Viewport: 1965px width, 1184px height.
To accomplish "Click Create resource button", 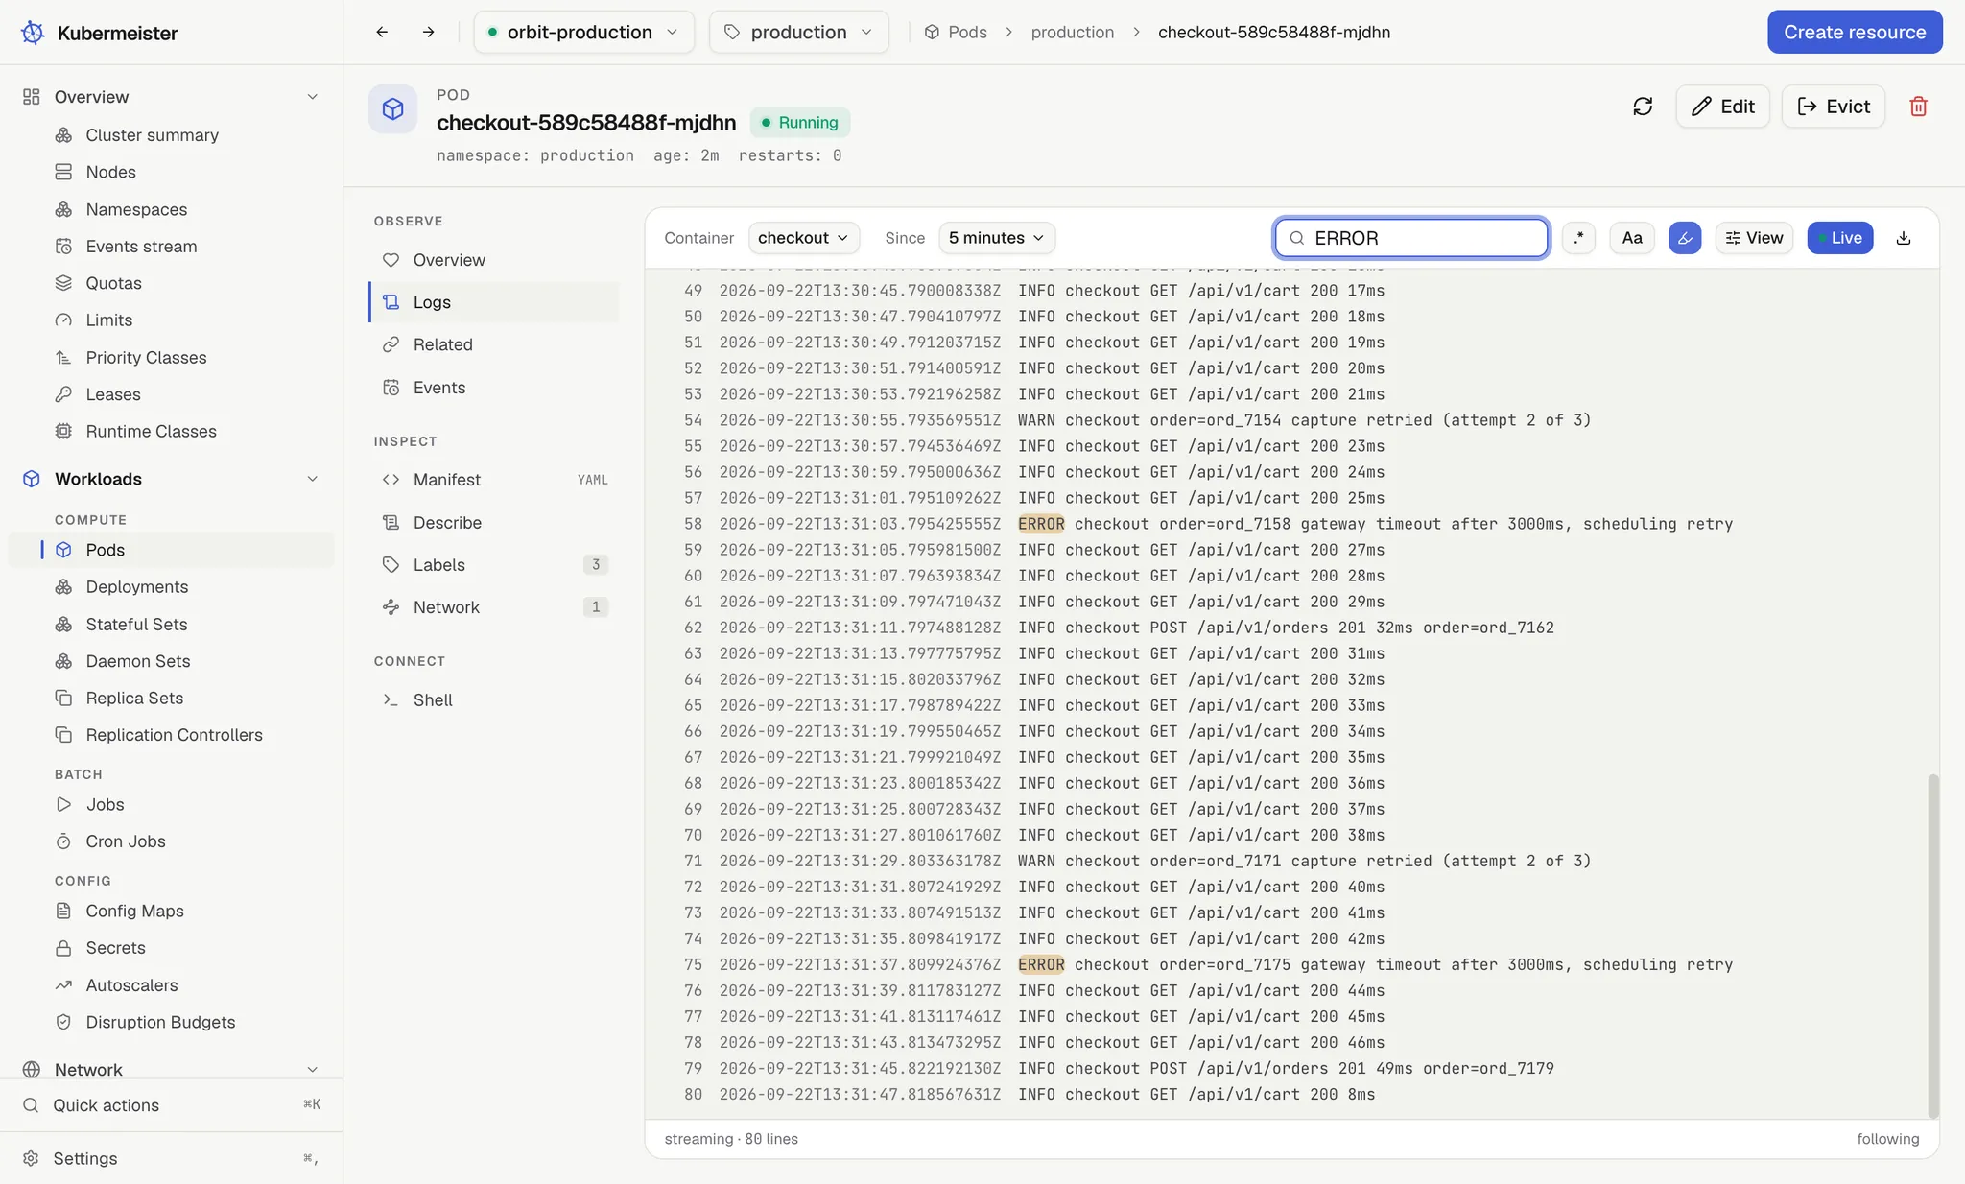I will tap(1855, 32).
